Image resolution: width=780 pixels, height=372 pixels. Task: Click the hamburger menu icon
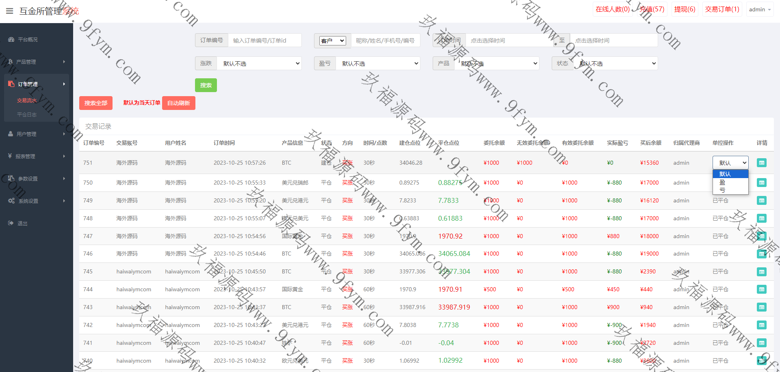click(x=10, y=11)
